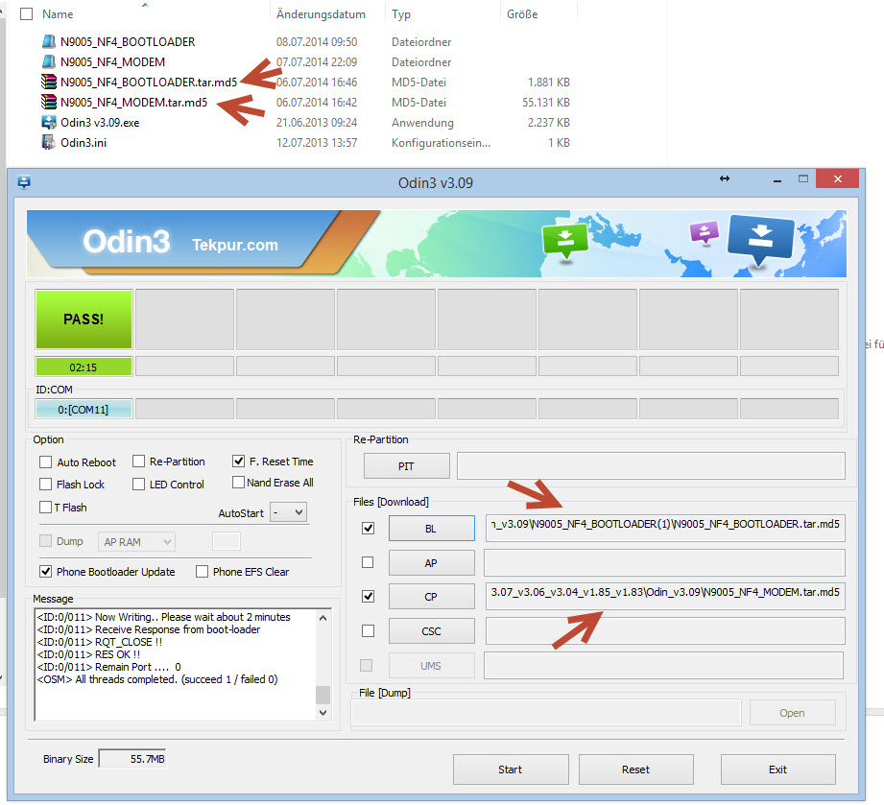
Task: Click the BL file button
Action: pos(431,529)
